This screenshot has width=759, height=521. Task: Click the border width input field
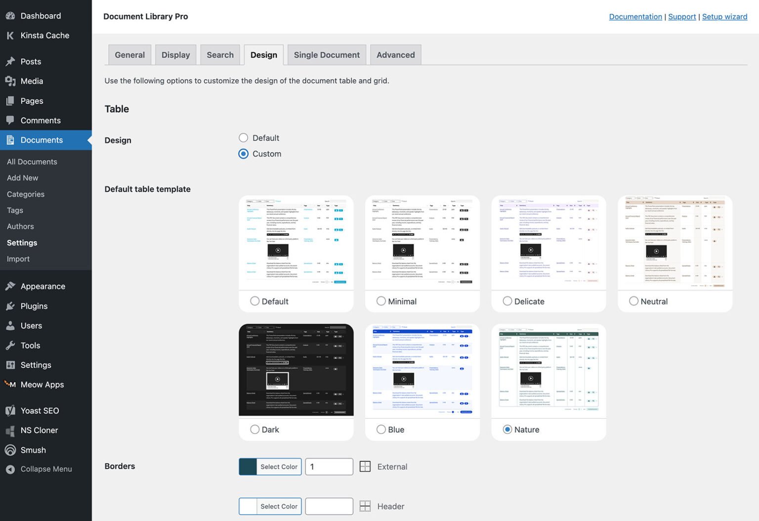pyautogui.click(x=329, y=466)
